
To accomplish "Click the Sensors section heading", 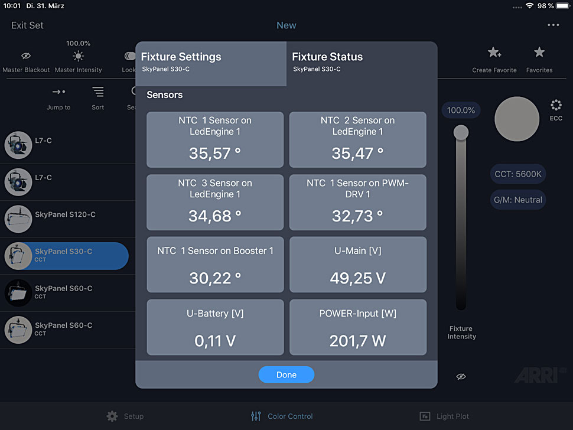I will click(164, 95).
